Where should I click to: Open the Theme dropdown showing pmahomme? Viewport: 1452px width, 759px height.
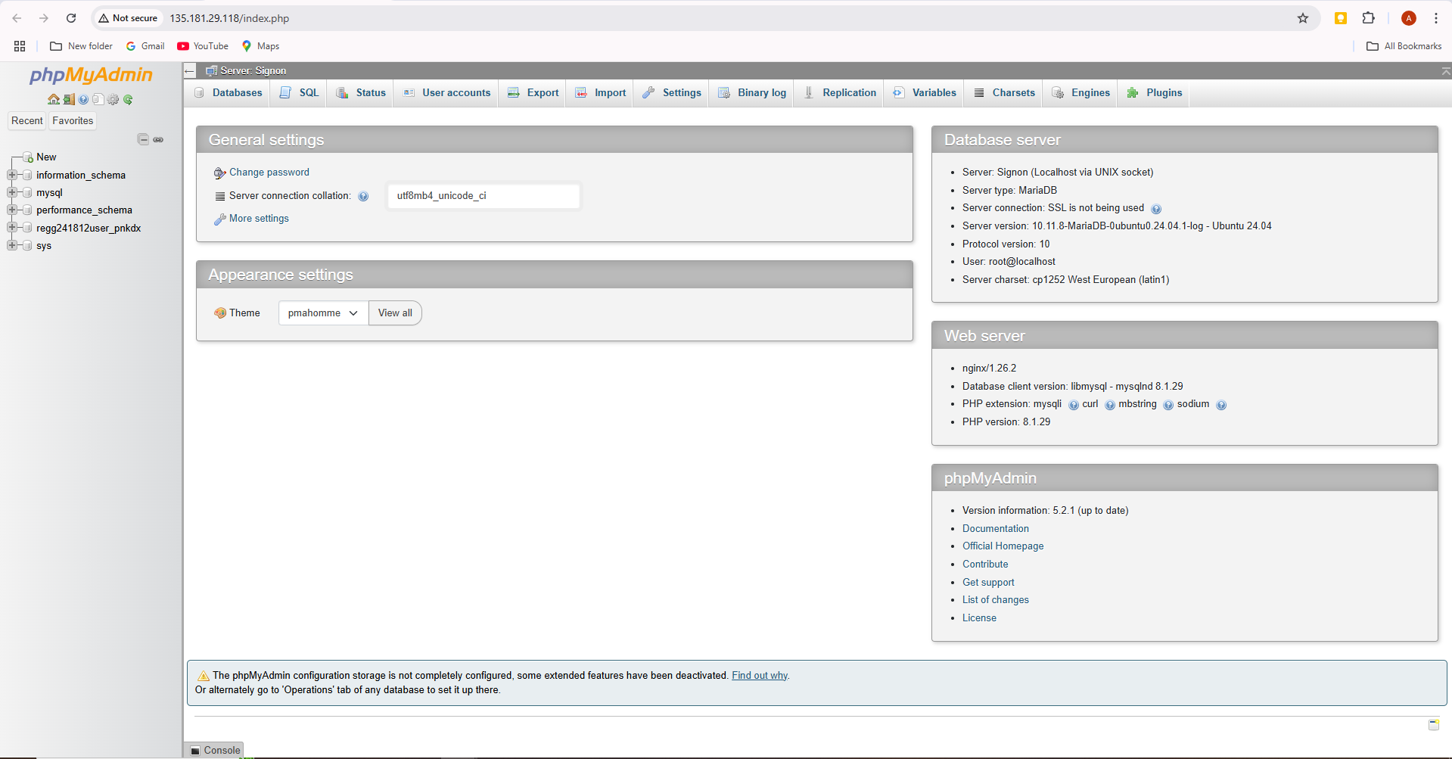[323, 313]
